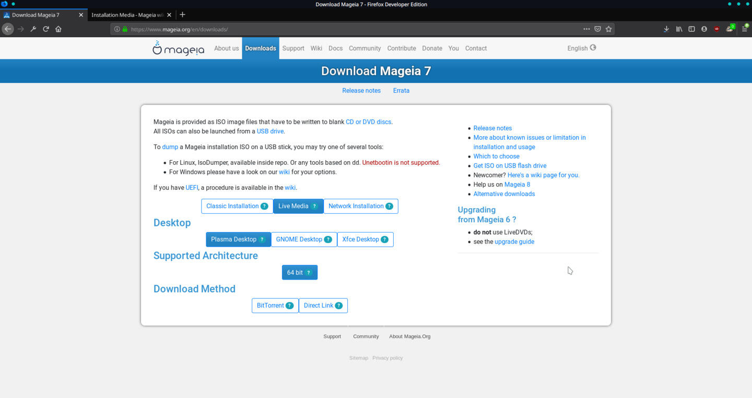
Task: Select Network Installation option
Action: [361, 206]
